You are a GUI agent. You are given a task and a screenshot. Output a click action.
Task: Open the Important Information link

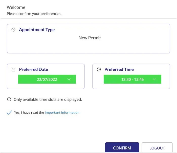pyautogui.click(x=62, y=113)
